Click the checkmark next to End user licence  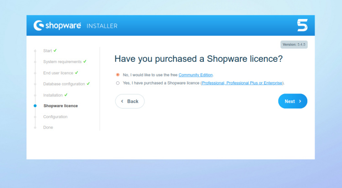(77, 73)
